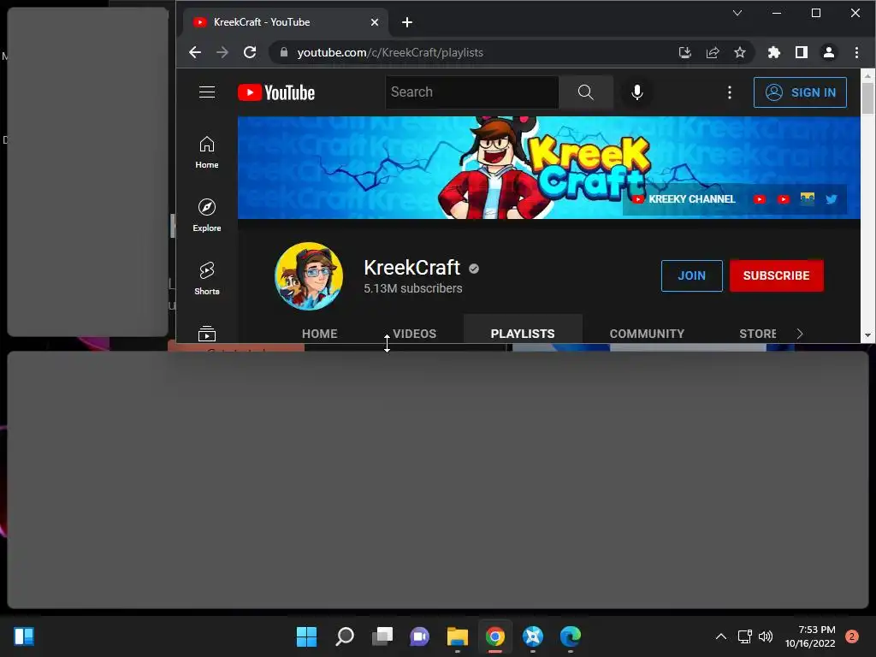Click the YouTube Search field
The width and height of the screenshot is (876, 657).
point(472,92)
